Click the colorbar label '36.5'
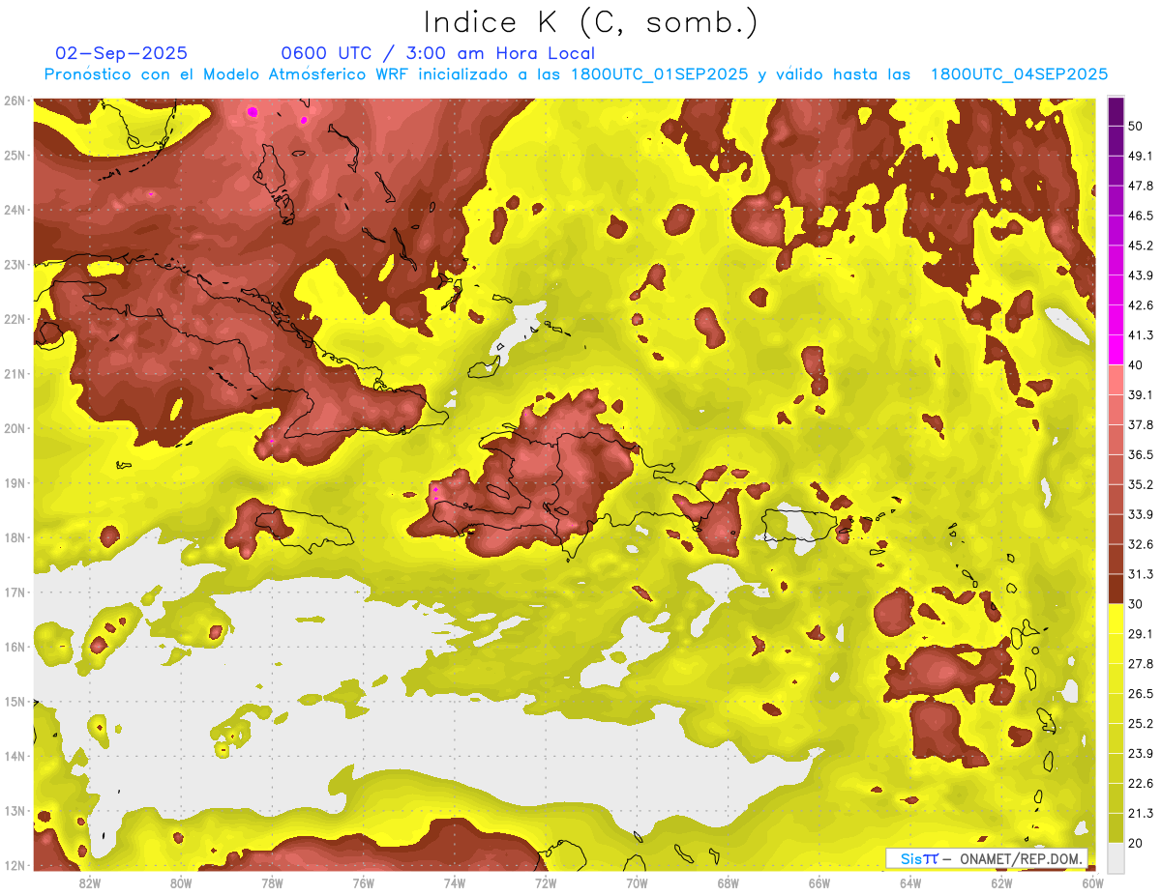1161x896 pixels. (1140, 454)
